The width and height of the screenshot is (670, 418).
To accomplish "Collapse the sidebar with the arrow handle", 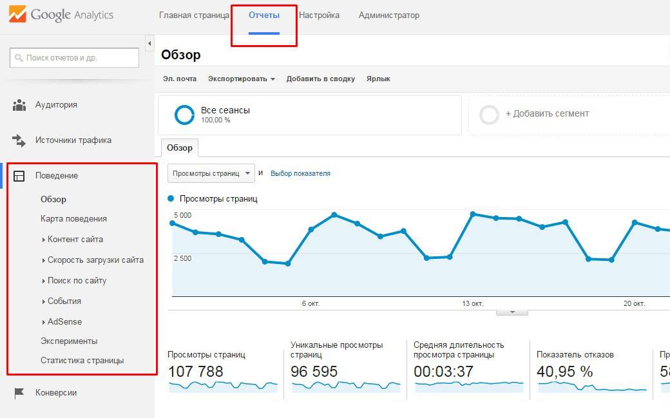I will click(x=149, y=43).
